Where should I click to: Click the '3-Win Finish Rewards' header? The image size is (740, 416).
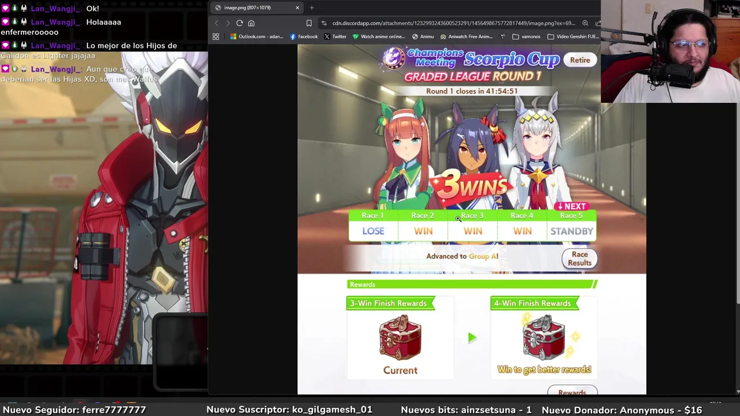click(390, 303)
